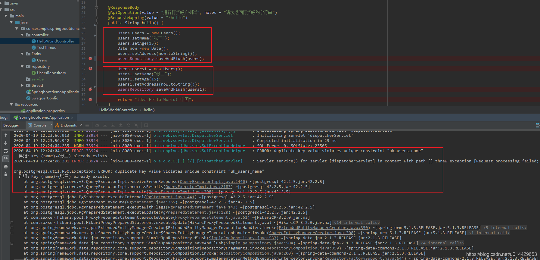Click the console up-arrow stack trace icon
540x260 pixels.
pos(6,135)
